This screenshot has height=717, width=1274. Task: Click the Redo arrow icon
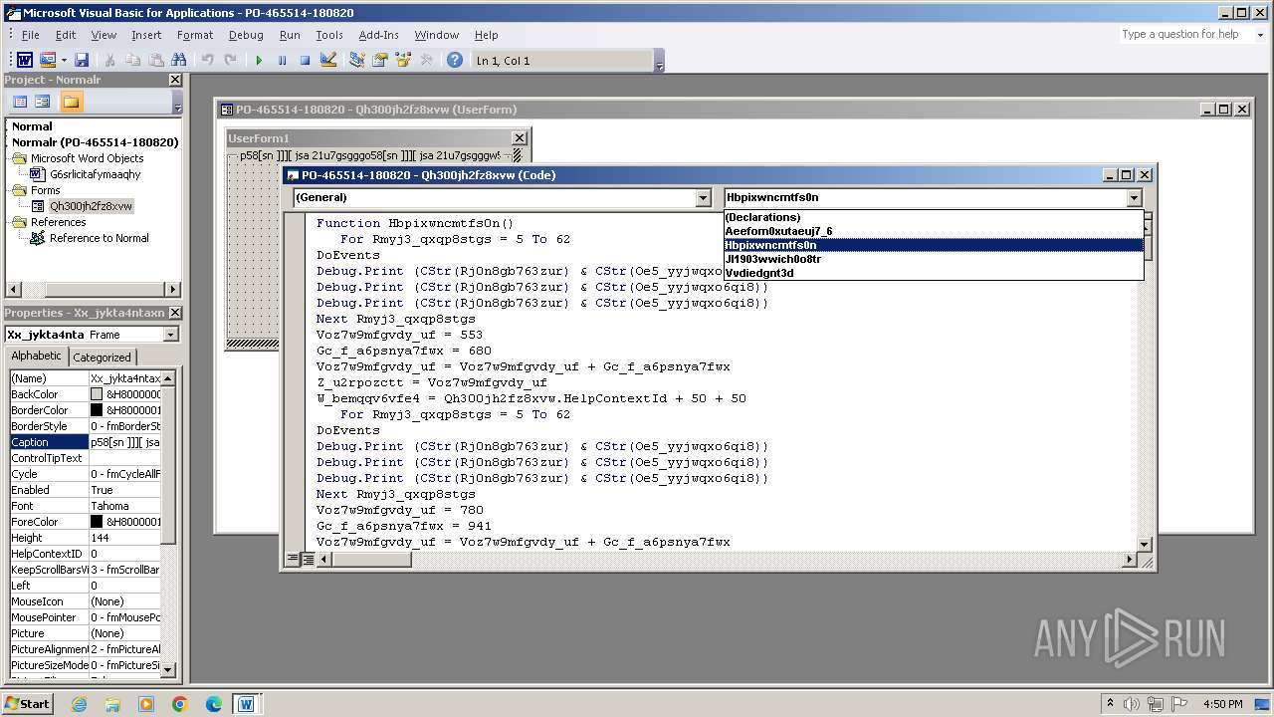(x=231, y=61)
